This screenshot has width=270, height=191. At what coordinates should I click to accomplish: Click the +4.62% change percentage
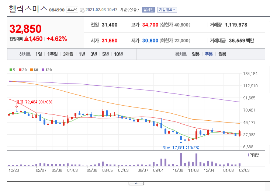(57, 39)
